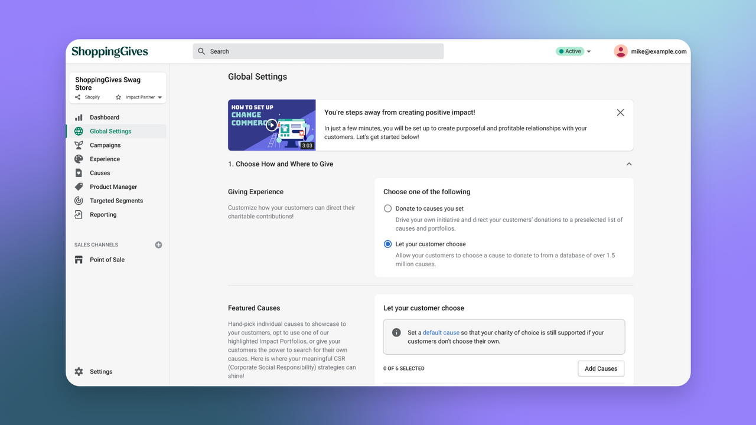Screen dimensions: 756x425
Task: Select Donate to causes you set
Action: (x=387, y=208)
